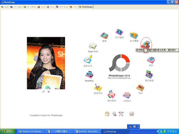
Task: Open the help question-mark icon at bottom
Action: [x=107, y=114]
